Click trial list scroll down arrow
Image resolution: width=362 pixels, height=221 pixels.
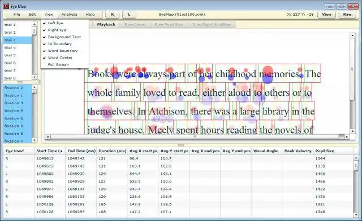pos(35,77)
